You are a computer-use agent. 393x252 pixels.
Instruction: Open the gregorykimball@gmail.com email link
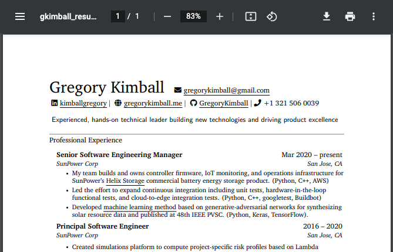[226, 90]
